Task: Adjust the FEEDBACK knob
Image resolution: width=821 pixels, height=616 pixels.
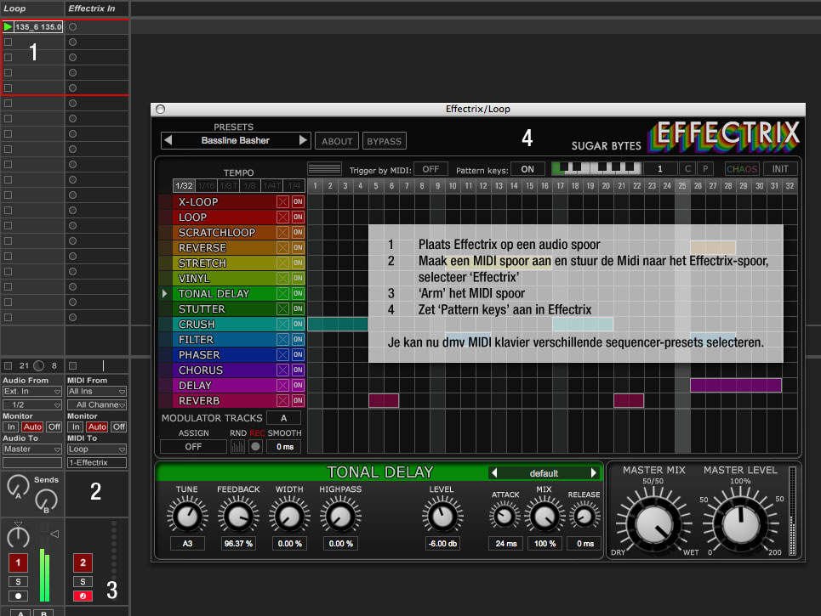Action: [238, 516]
